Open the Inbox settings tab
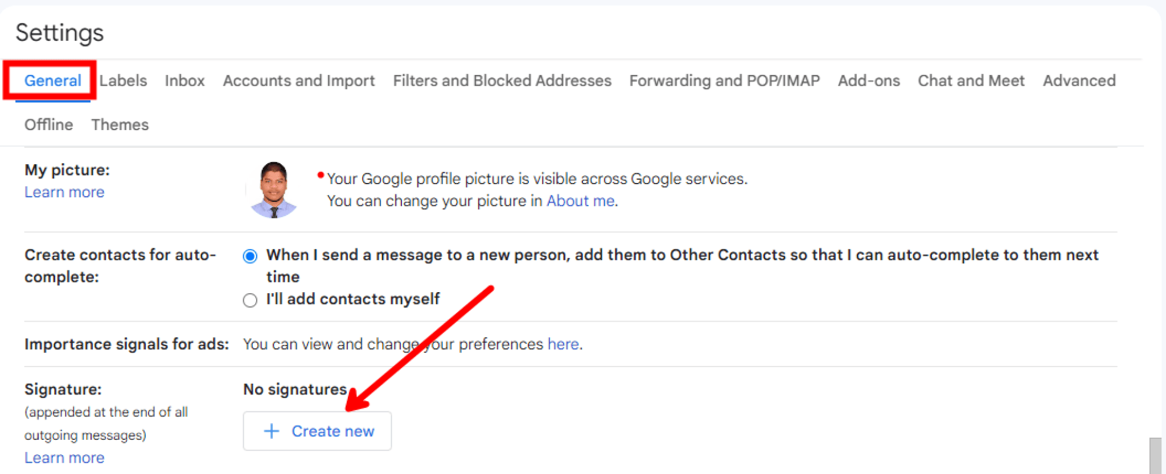 [184, 81]
